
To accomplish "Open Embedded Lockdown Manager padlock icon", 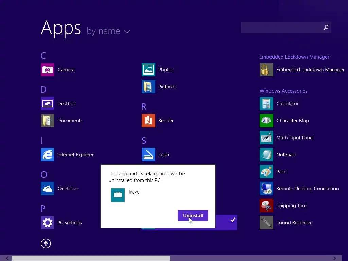I will tap(266, 70).
